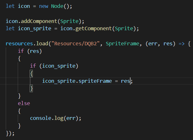Click the if keyword before (icon_sprite)
This screenshot has height=140, width=193.
pos(33,66)
